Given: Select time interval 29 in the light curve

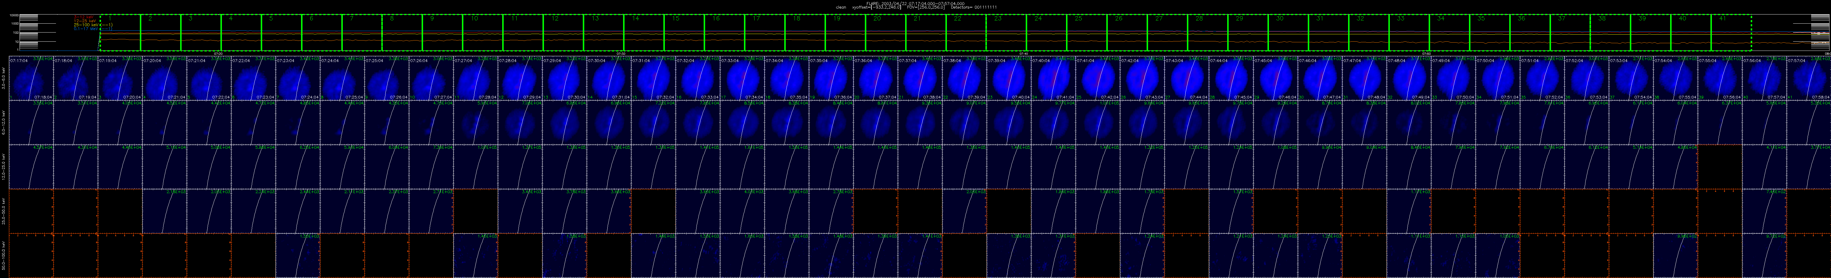Looking at the screenshot, I should [x=1248, y=33].
